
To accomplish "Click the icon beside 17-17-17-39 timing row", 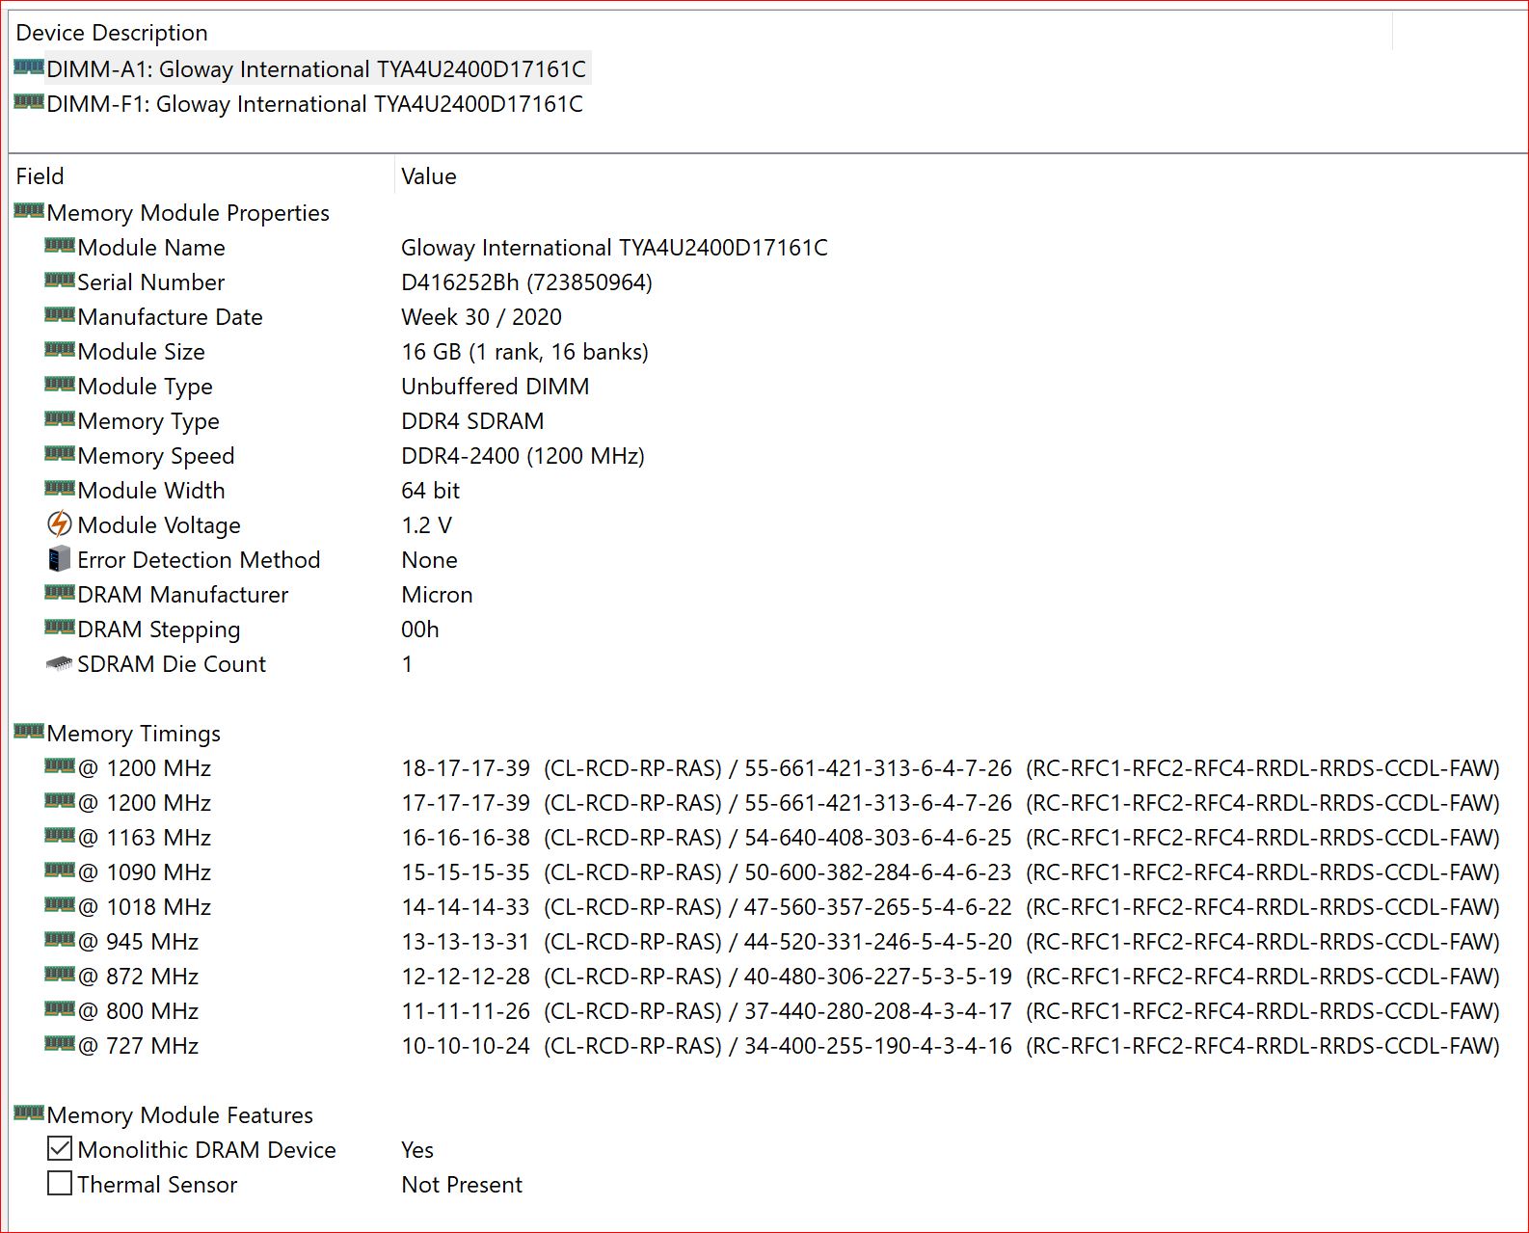I will click(60, 801).
